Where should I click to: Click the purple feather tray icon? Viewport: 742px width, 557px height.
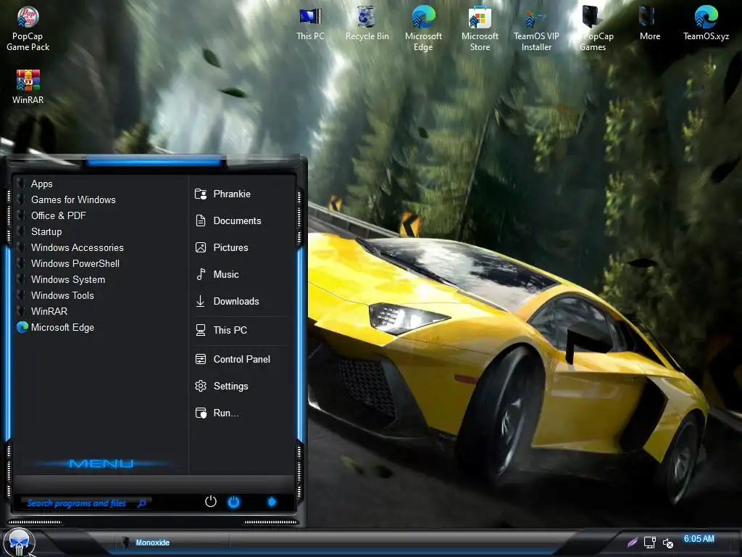(632, 542)
